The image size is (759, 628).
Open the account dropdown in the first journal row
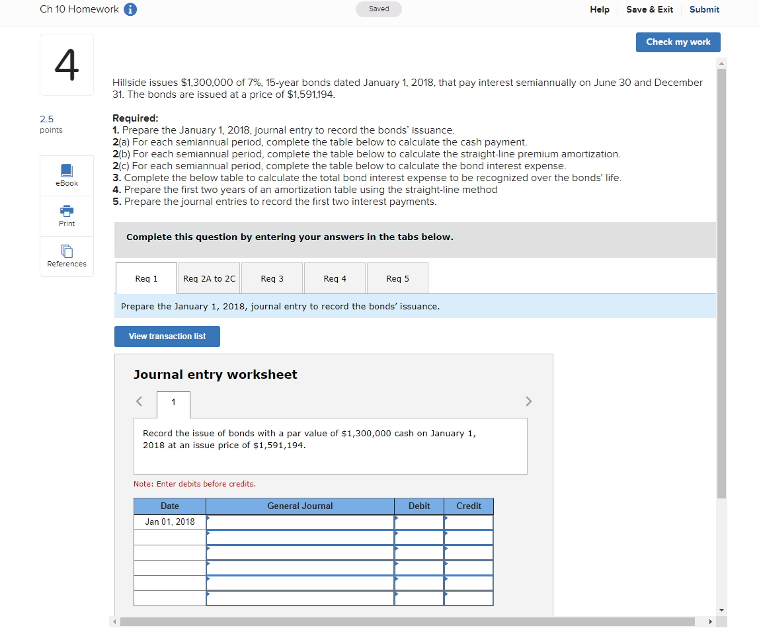point(299,522)
